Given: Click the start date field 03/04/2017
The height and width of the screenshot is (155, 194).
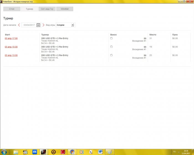Looking at the screenshot, I should point(29,25).
